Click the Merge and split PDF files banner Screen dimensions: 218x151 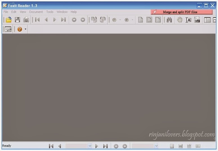coord(182,12)
